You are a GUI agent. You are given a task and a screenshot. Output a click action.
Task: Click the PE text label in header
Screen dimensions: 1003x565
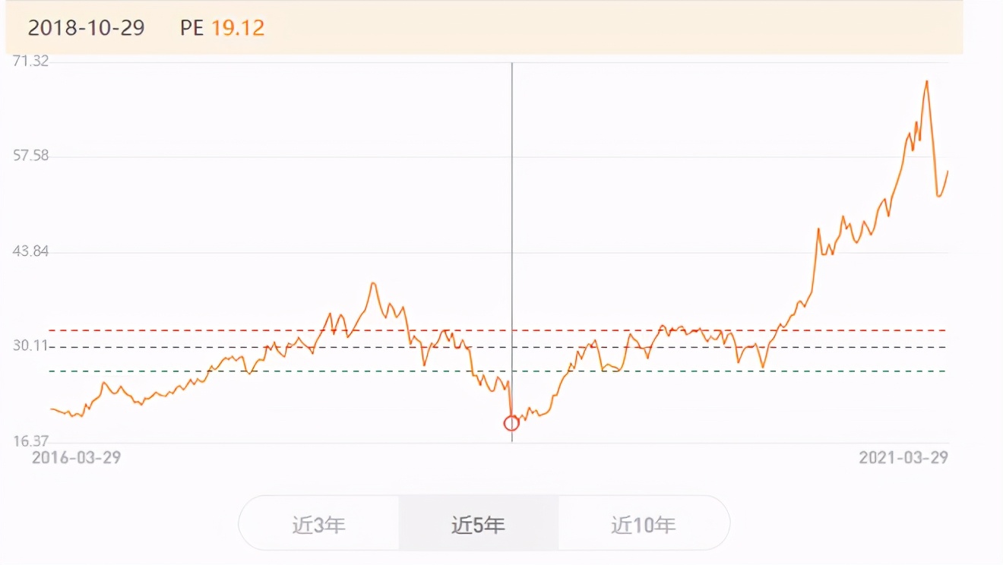click(191, 28)
